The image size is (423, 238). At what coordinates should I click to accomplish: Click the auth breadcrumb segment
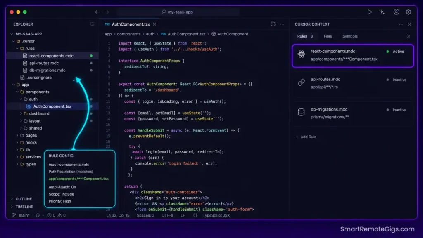tap(150, 34)
